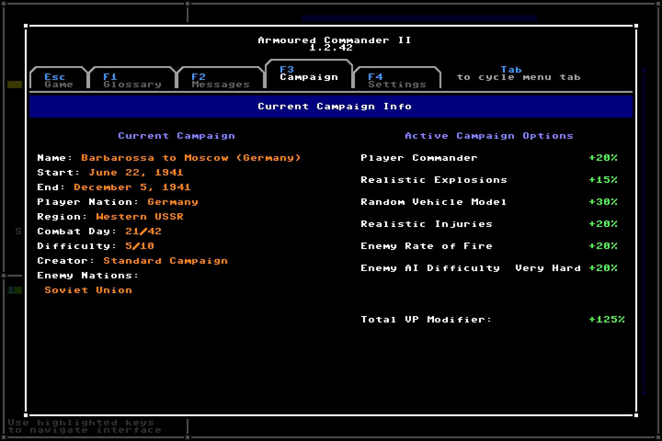Click the +15% Realistic Explosions modifier
The width and height of the screenshot is (662, 441).
point(603,180)
